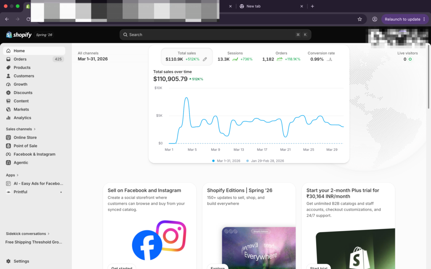Screen dimensions: 431x269
Task: Bookmark this page with the star
Action: pos(359,19)
